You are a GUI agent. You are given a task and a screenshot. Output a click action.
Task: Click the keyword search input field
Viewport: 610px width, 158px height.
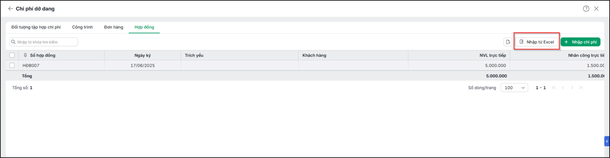pyautogui.click(x=44, y=42)
